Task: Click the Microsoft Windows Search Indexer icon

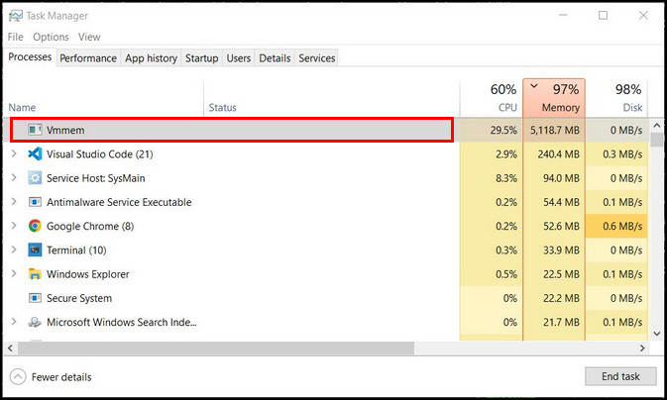Action: click(x=35, y=322)
